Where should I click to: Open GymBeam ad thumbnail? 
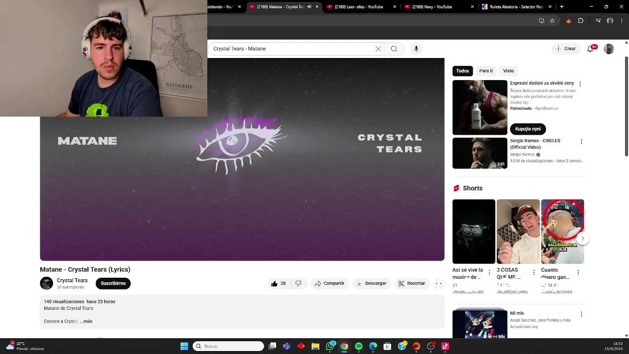point(480,107)
